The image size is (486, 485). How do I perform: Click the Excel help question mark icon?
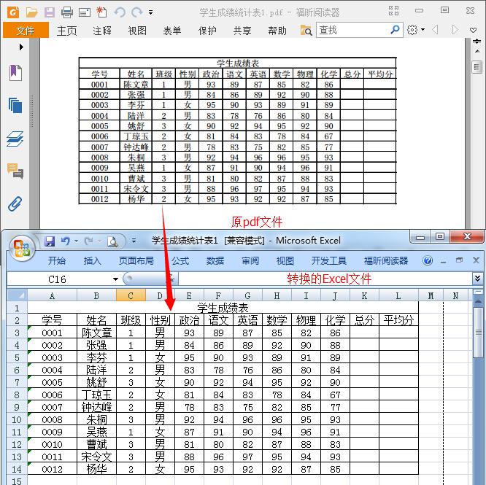coord(428,261)
